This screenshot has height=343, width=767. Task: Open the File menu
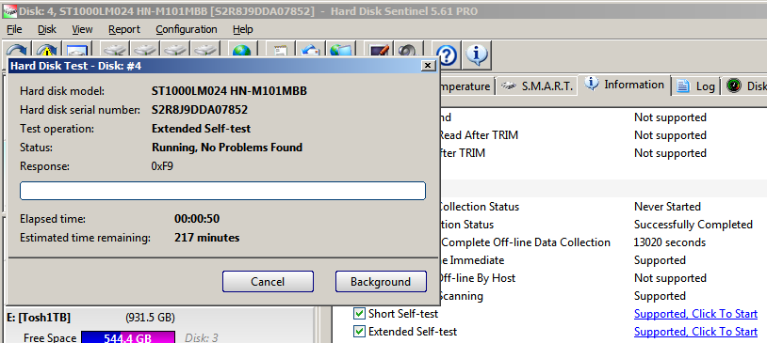(14, 29)
